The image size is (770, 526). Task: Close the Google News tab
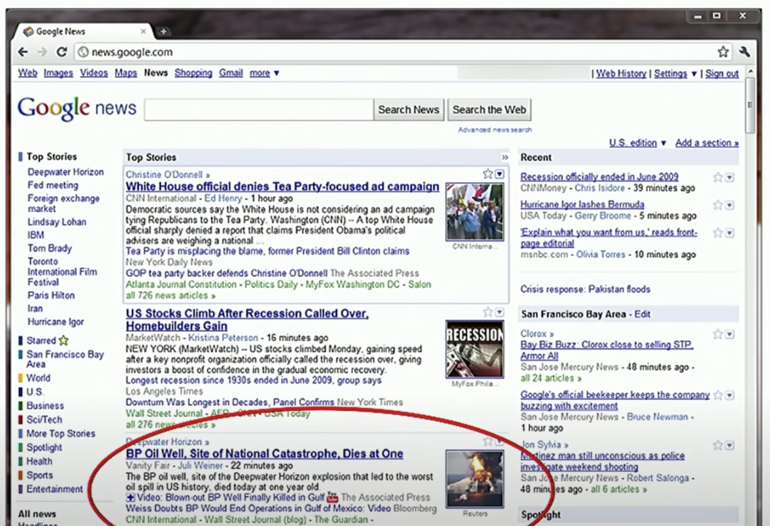143,31
